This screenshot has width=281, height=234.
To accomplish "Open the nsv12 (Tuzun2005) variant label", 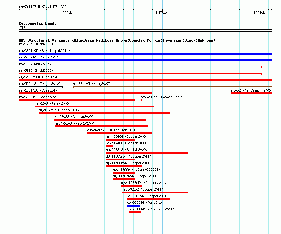I will click(35, 64).
